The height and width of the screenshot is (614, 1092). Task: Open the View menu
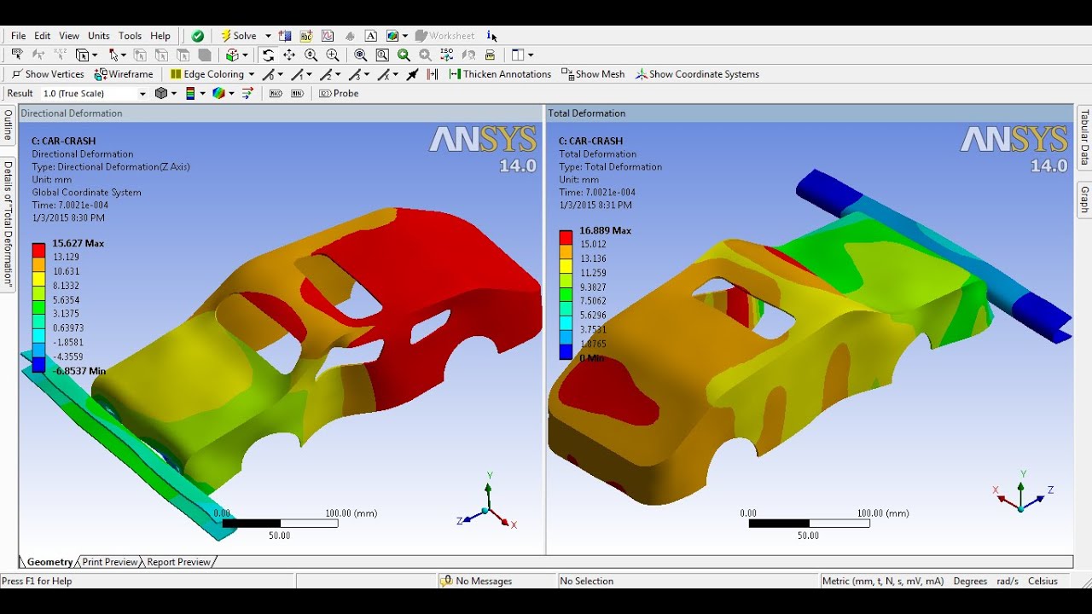69,36
